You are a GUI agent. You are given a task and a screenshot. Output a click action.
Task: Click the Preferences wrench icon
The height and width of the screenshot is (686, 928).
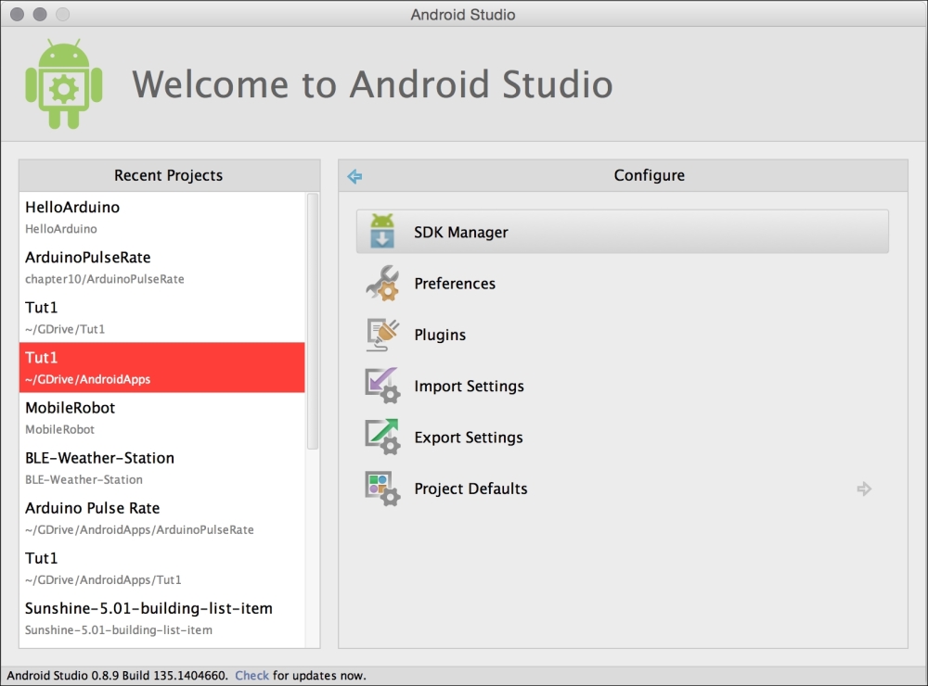(x=382, y=284)
